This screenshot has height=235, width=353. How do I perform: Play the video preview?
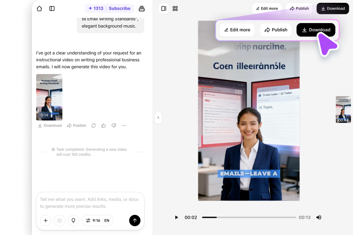pyautogui.click(x=176, y=217)
